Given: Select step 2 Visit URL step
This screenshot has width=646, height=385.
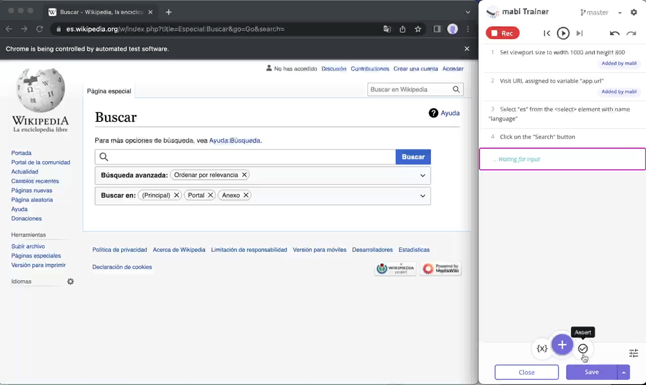Looking at the screenshot, I should coord(562,86).
